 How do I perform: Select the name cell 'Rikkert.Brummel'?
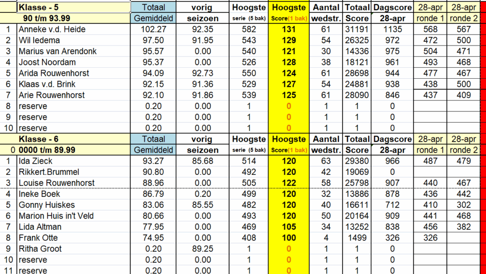click(x=74, y=172)
